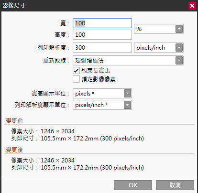Confirm with the OK button
Viewport: 198px width, 193px height.
click(x=133, y=185)
